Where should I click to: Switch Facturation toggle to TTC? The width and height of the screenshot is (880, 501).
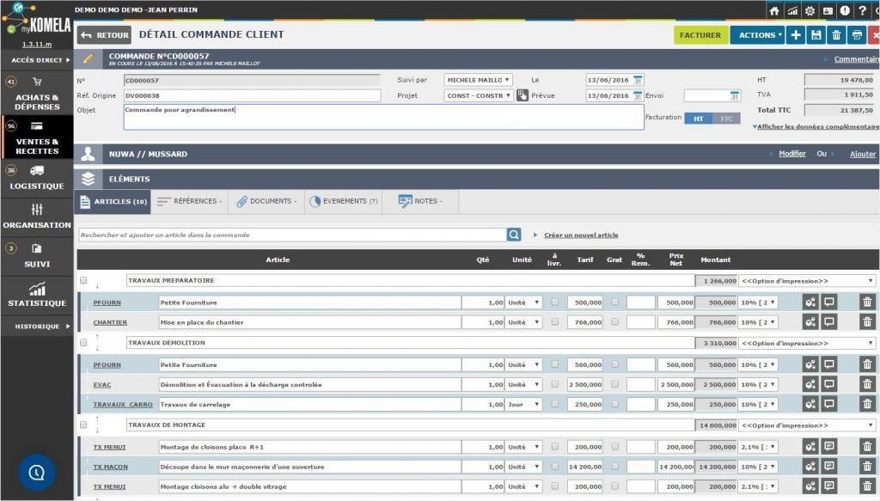726,119
